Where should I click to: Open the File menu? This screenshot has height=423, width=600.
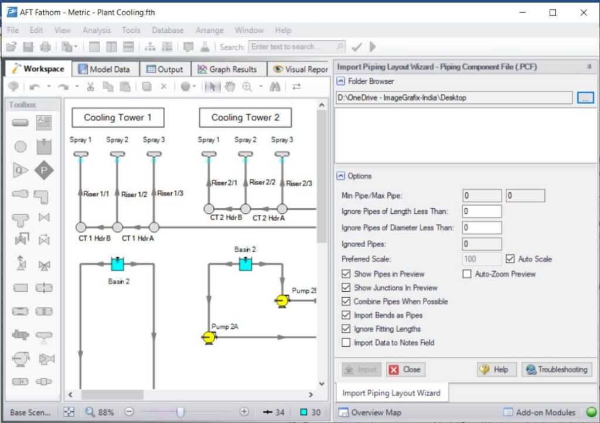point(13,30)
